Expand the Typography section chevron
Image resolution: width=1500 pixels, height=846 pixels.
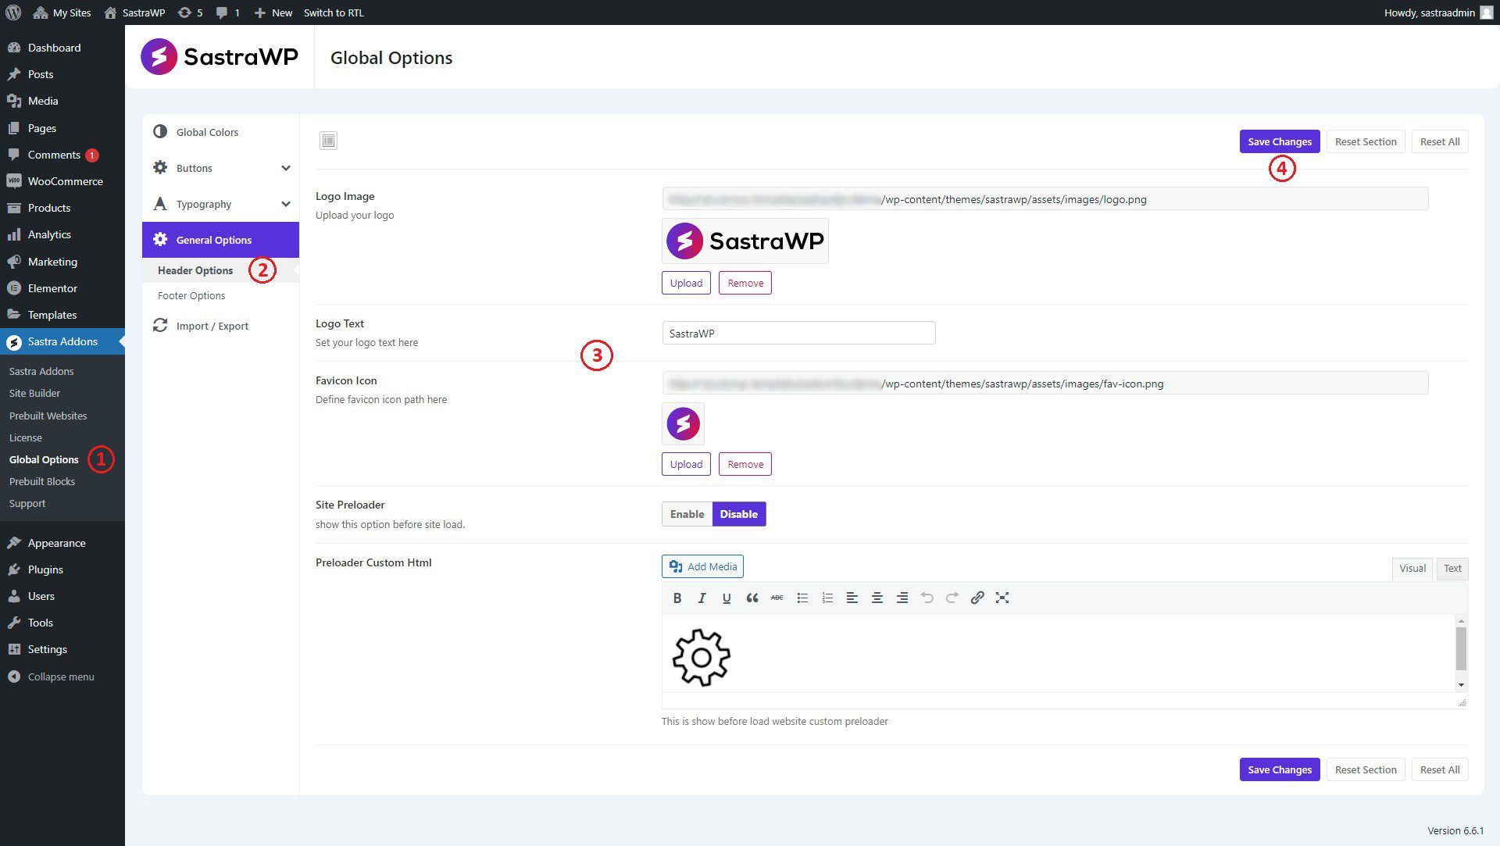(x=286, y=204)
